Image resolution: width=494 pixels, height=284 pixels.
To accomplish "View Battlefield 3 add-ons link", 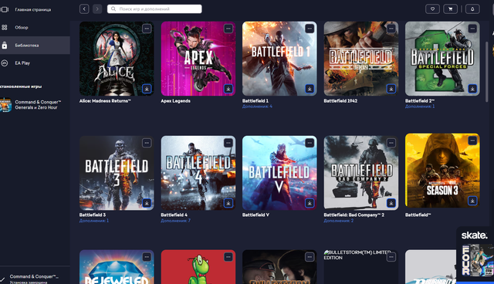I will 94,221.
